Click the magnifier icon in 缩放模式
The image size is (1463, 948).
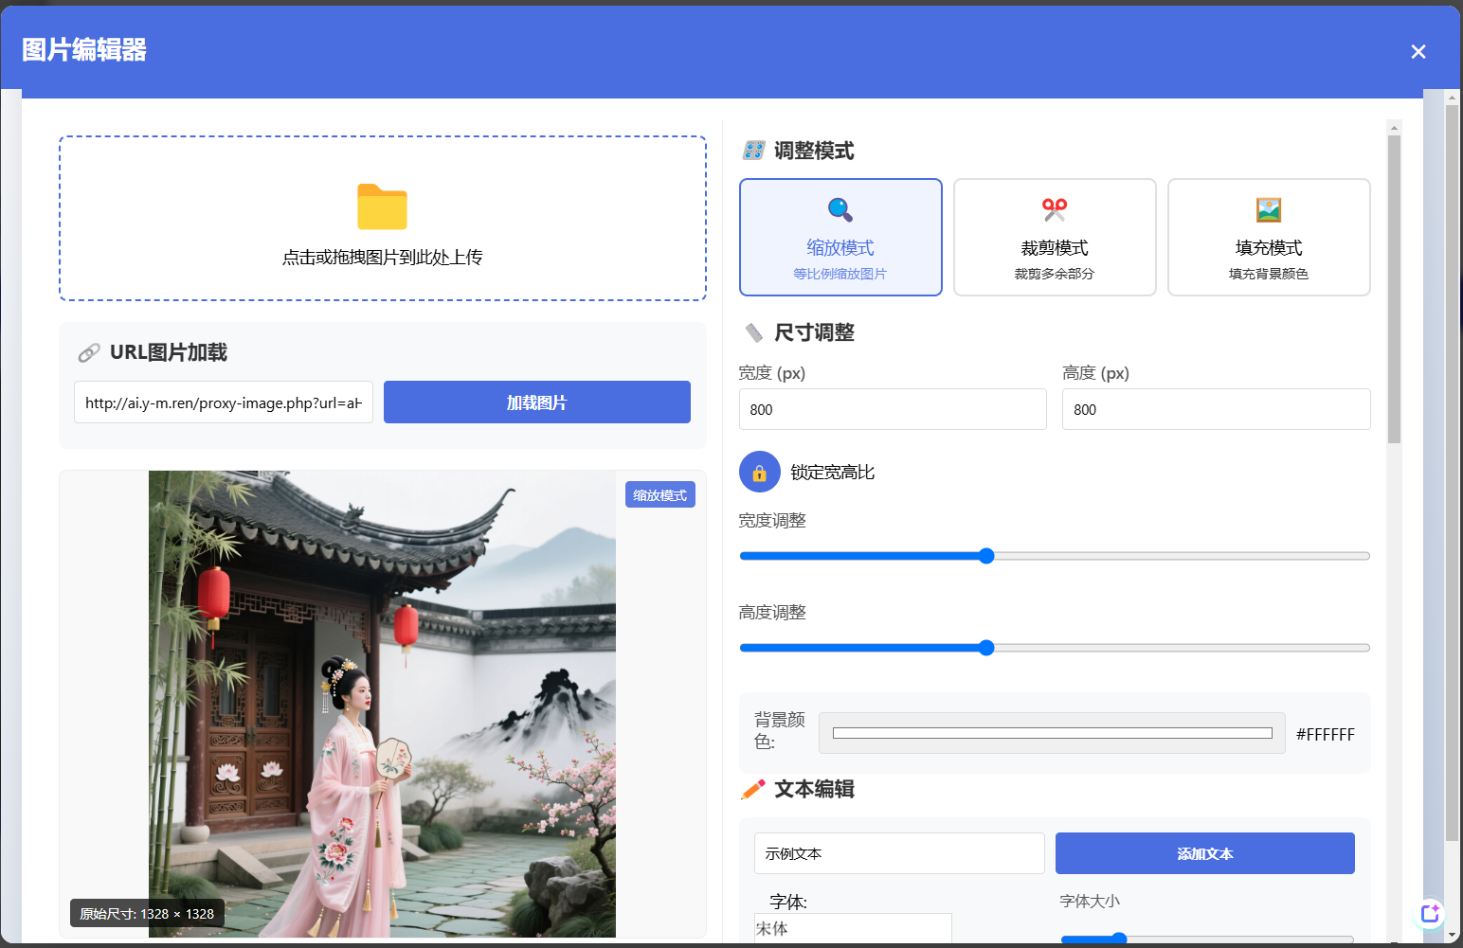click(840, 209)
